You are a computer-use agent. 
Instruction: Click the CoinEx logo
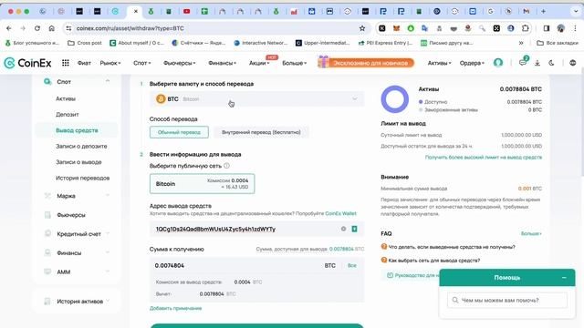pos(27,63)
